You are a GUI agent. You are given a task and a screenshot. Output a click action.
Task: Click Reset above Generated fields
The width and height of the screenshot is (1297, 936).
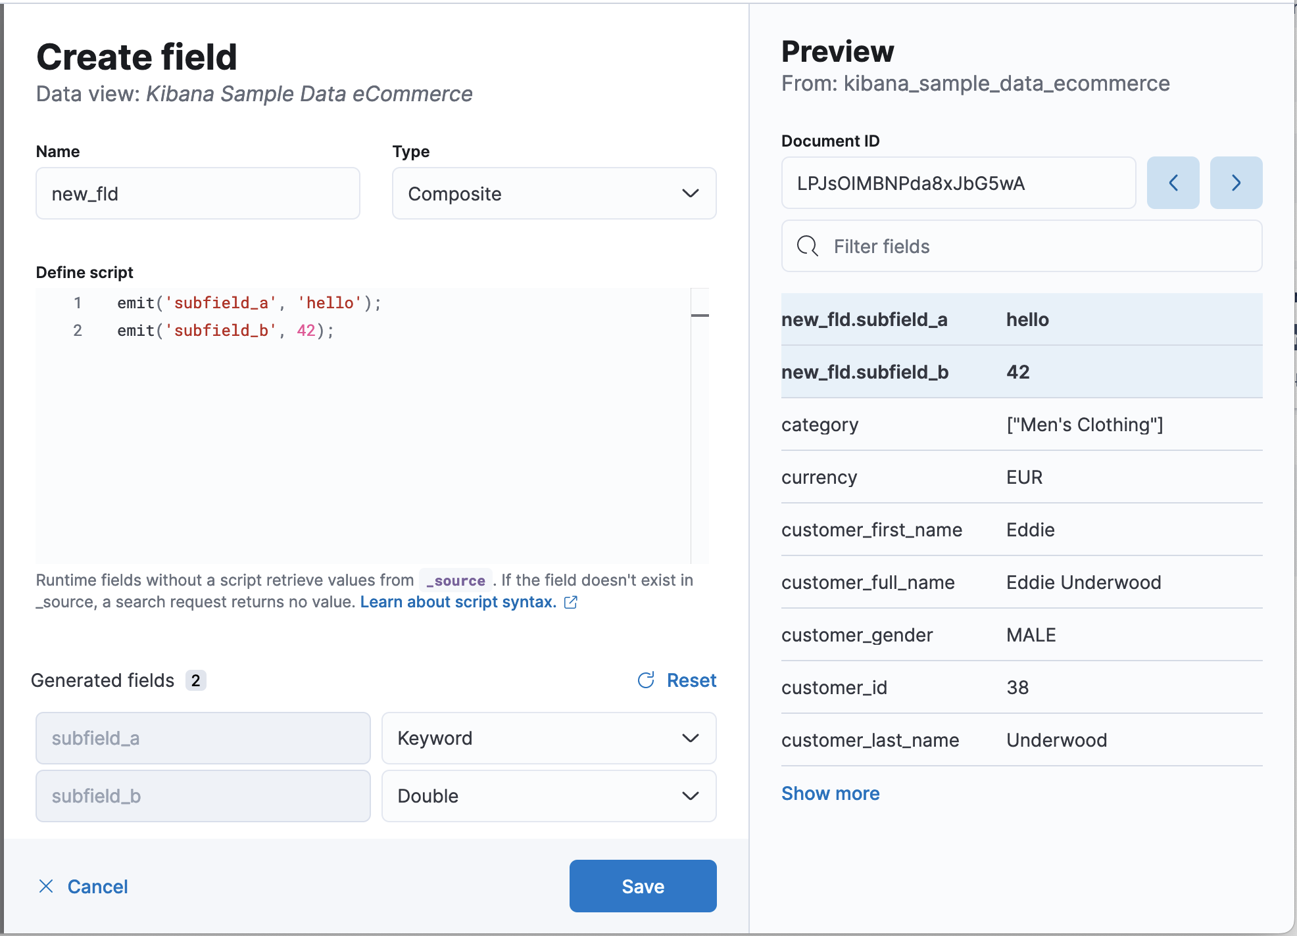[x=692, y=680]
